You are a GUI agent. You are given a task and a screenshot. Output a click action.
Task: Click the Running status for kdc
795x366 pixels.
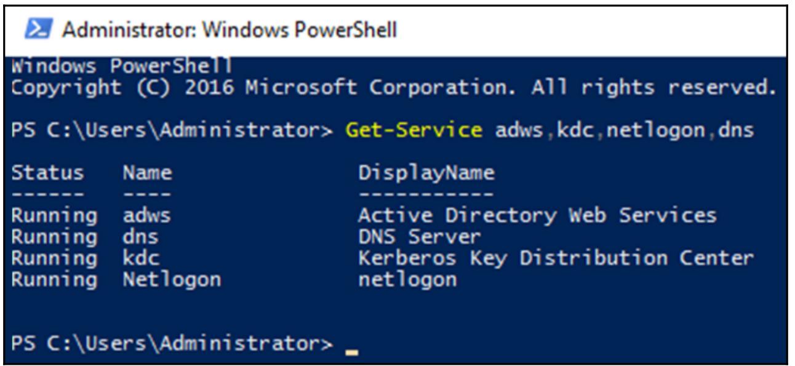point(54,258)
